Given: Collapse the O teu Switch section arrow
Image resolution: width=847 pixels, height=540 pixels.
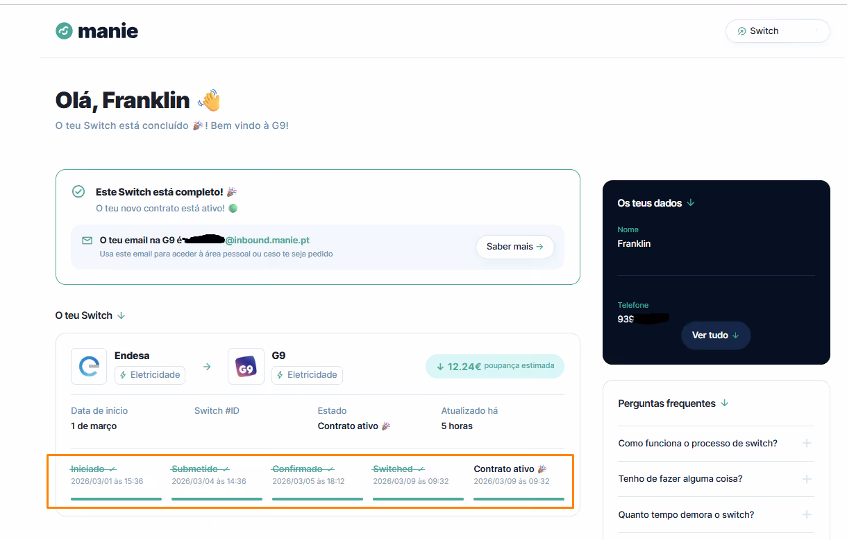Looking at the screenshot, I should coord(121,315).
